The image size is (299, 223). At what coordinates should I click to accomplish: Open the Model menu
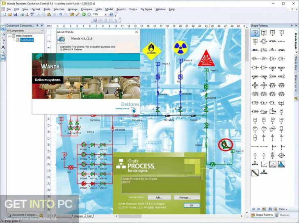click(109, 9)
